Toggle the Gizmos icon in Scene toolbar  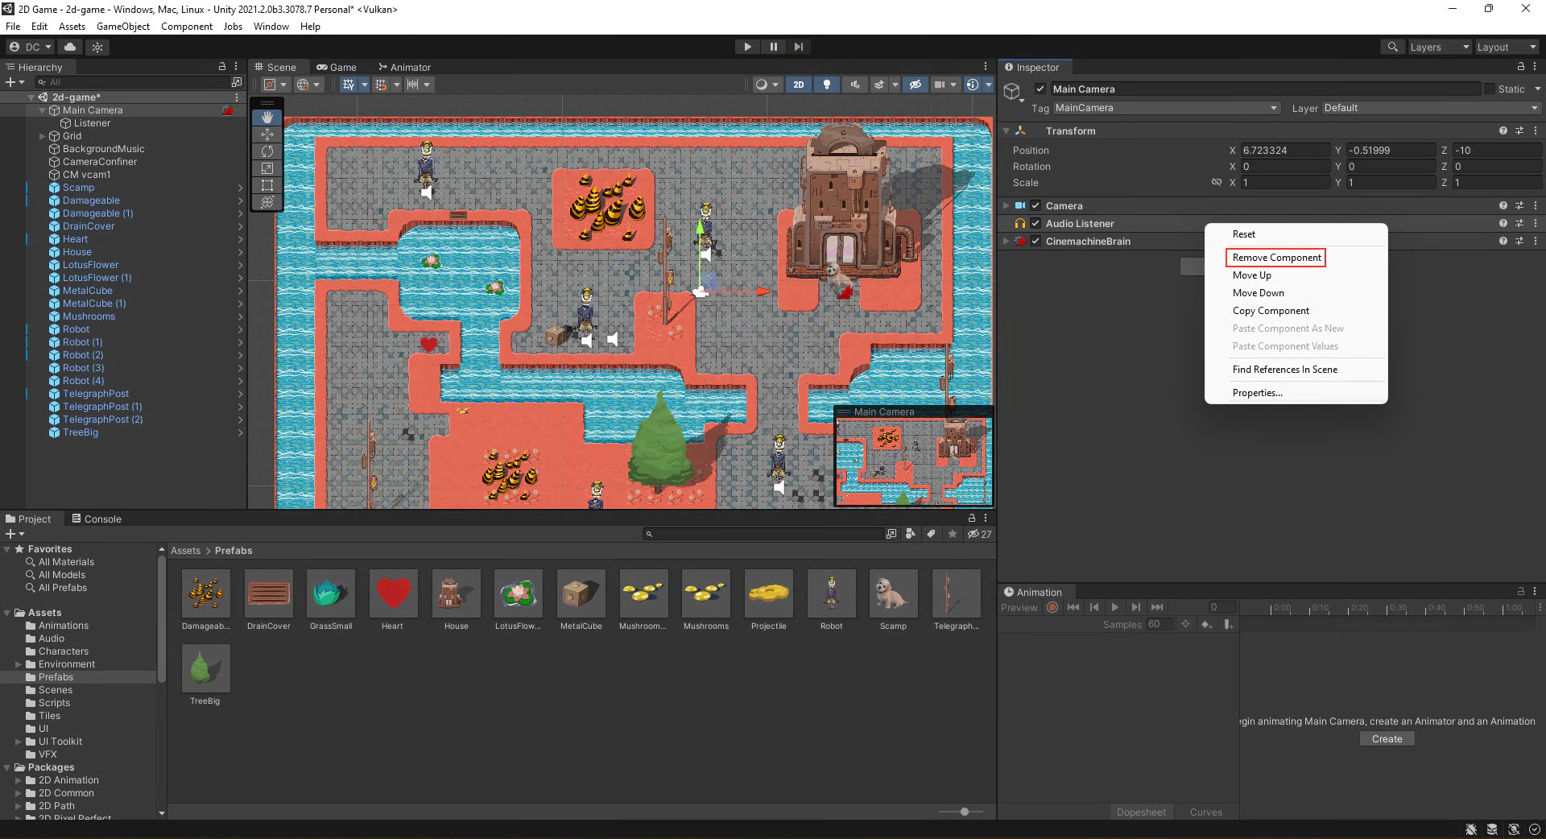[972, 85]
